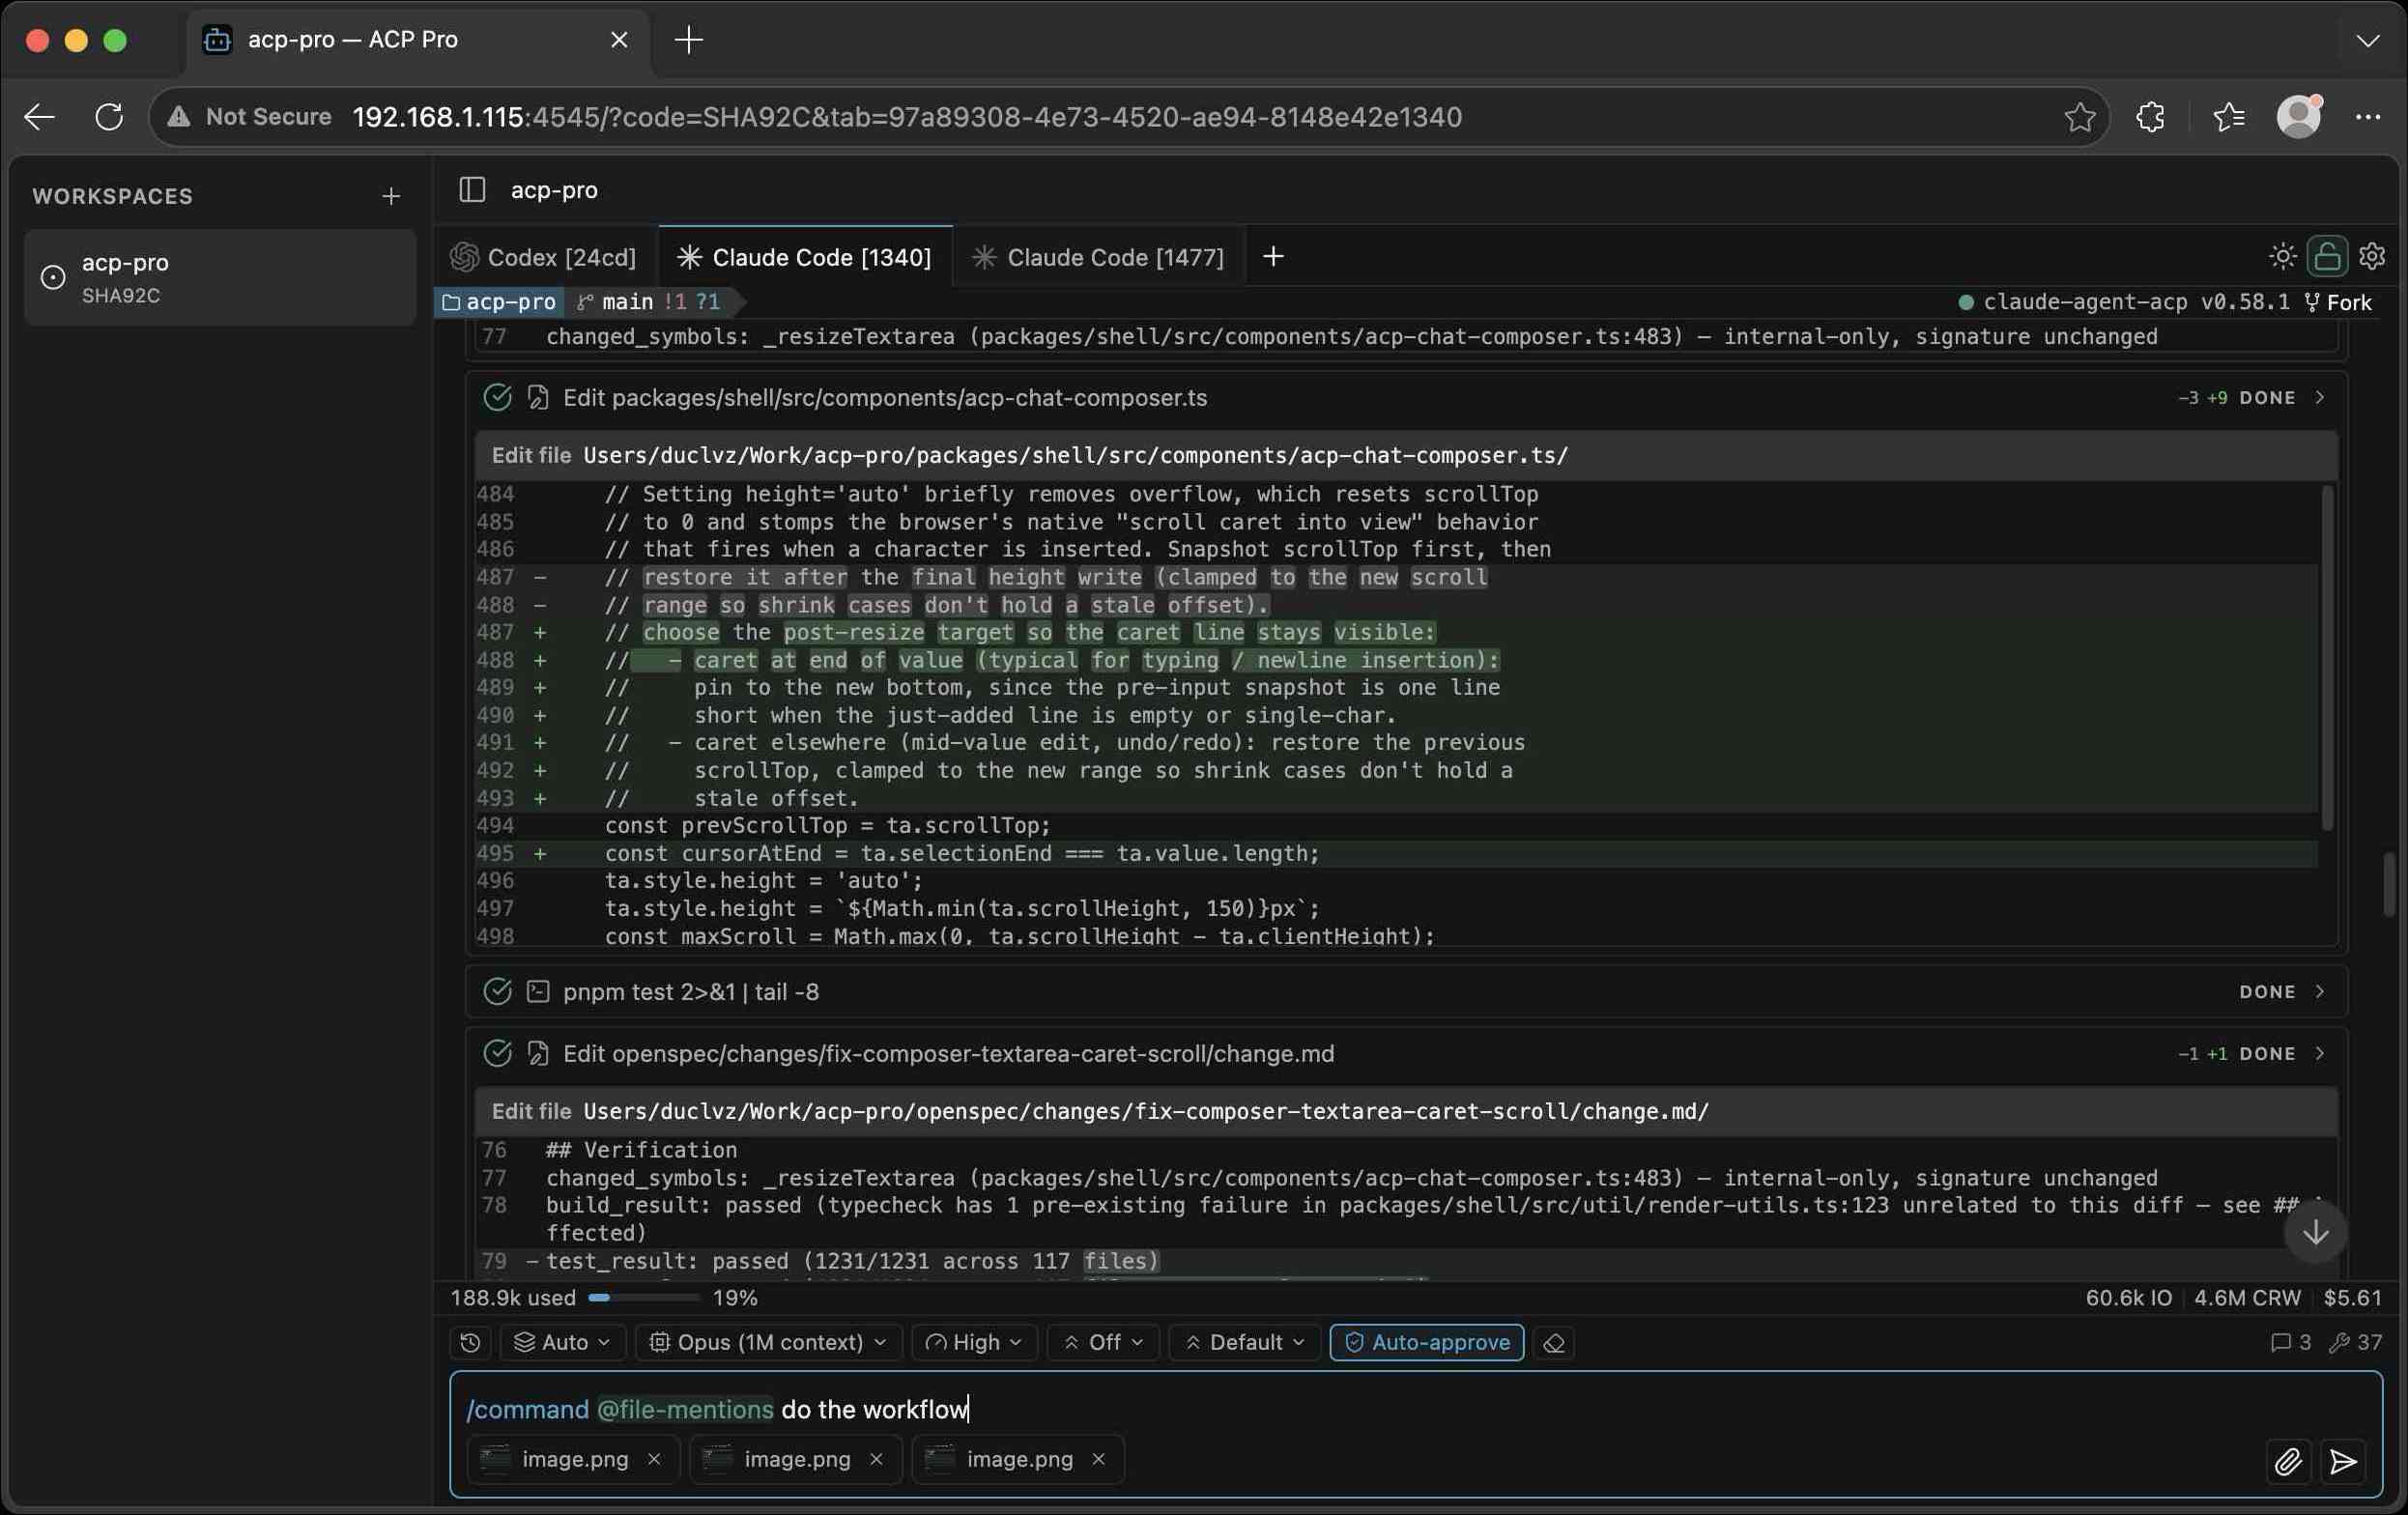Open the browser tab list chevron

point(2367,40)
